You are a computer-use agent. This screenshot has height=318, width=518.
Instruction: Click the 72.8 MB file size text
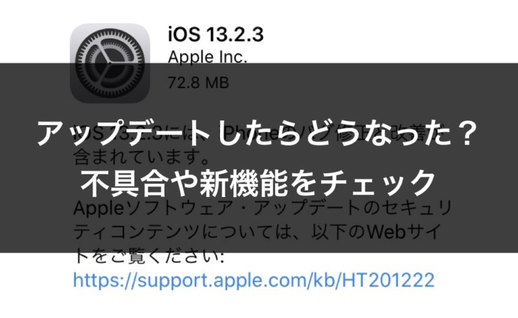point(198,83)
